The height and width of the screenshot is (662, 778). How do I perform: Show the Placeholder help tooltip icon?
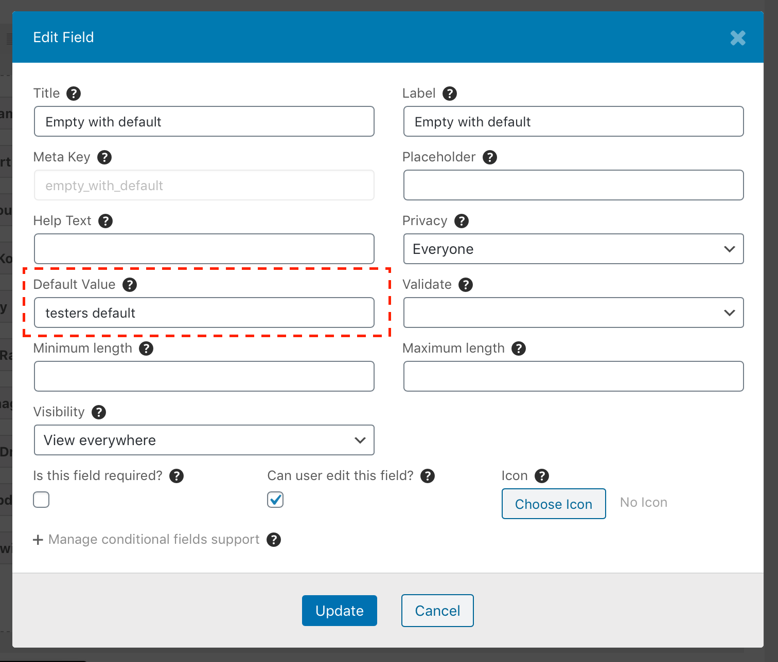(490, 157)
